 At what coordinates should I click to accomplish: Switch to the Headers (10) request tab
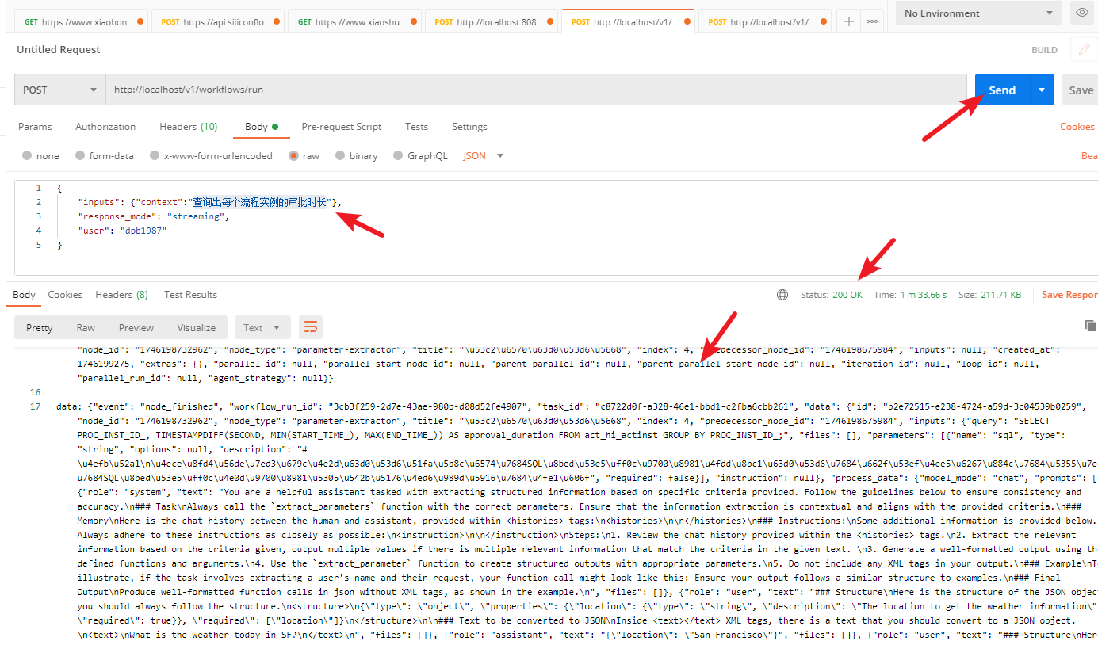[188, 127]
